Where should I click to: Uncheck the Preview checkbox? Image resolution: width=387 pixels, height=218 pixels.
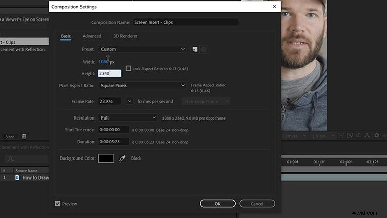pyautogui.click(x=58, y=204)
